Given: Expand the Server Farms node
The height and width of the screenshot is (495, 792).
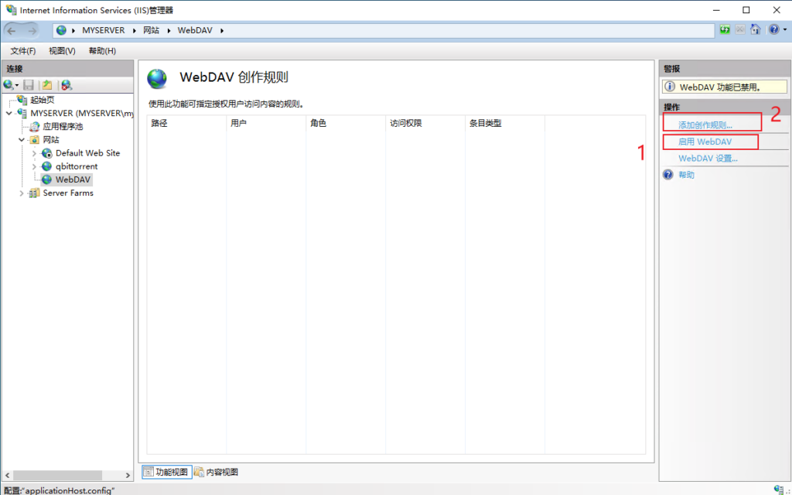Looking at the screenshot, I should (x=22, y=193).
